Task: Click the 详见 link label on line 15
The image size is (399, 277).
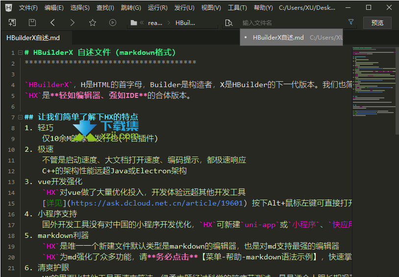Action: point(54,203)
